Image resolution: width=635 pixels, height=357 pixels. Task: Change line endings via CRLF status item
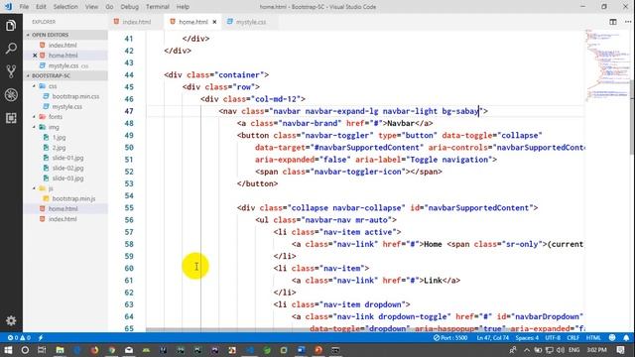tap(573, 337)
